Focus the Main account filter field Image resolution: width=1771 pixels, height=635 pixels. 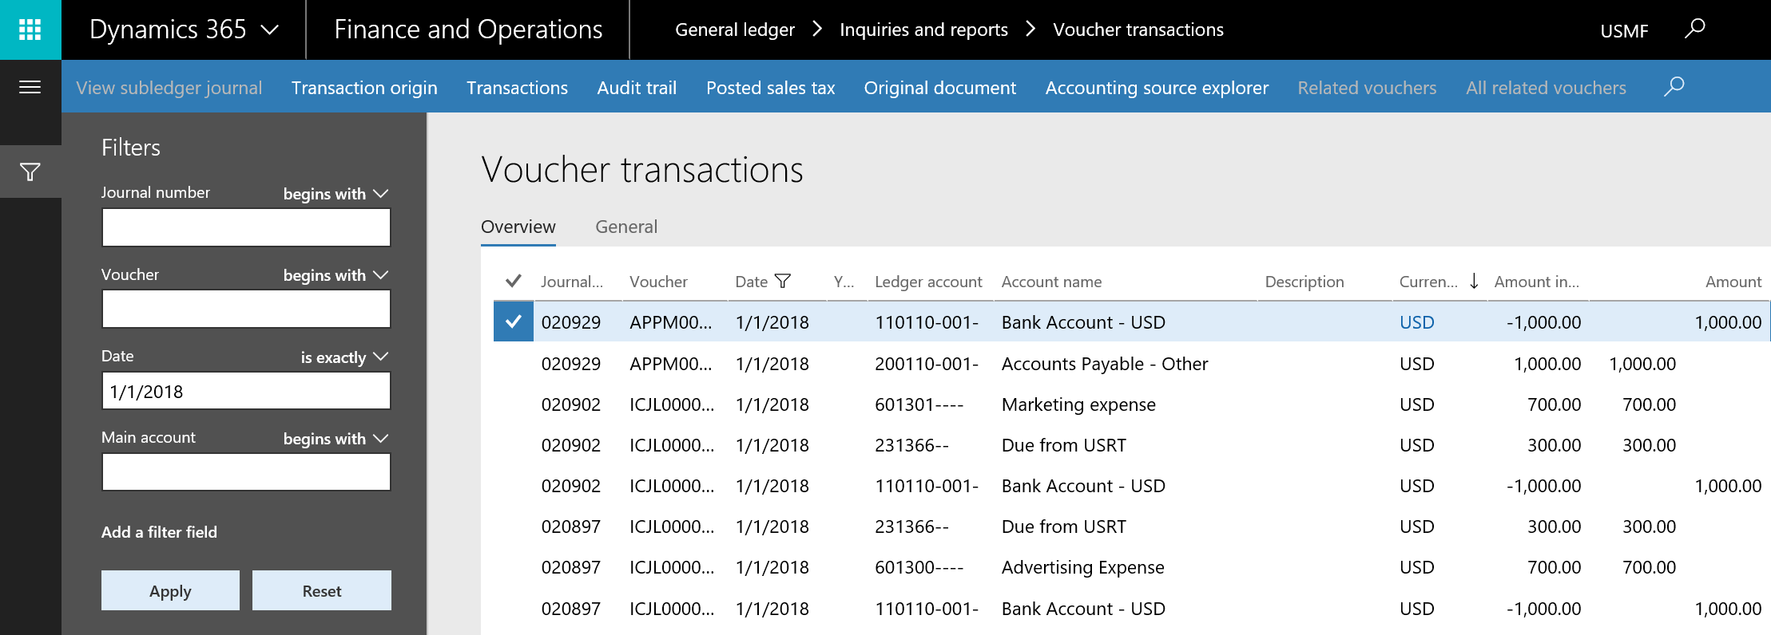246,472
